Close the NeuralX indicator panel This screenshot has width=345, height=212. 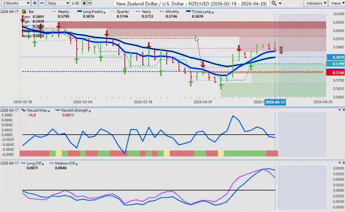[x=343, y=110]
